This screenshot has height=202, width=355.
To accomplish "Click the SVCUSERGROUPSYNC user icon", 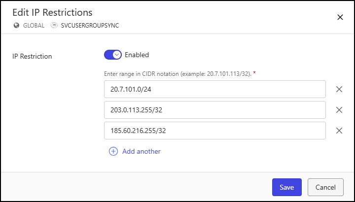I will coord(54,25).
